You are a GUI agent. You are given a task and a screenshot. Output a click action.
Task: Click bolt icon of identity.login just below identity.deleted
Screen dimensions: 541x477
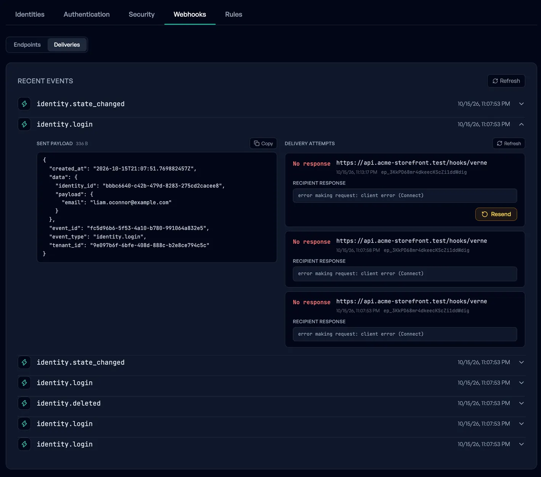coord(24,424)
